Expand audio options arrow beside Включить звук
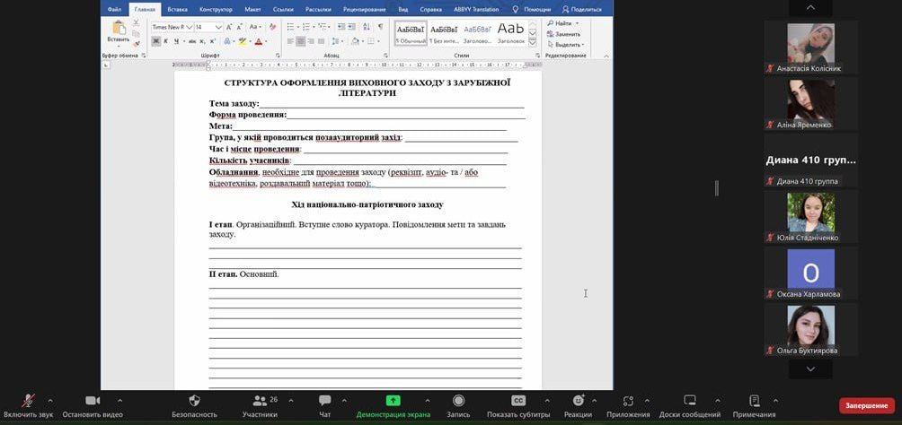The height and width of the screenshot is (425, 902). pyautogui.click(x=49, y=400)
